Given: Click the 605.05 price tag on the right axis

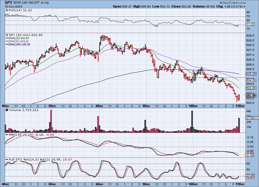Looking at the screenshot, I should pyautogui.click(x=251, y=74).
